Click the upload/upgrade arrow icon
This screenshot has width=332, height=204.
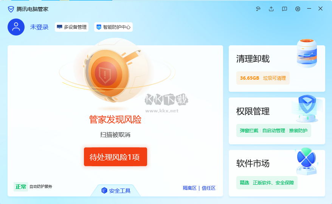coord(271,9)
